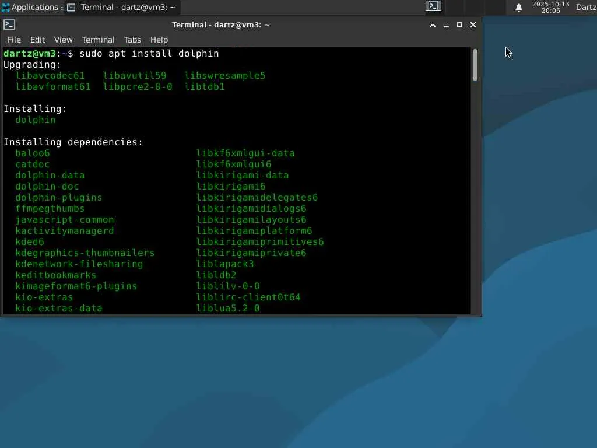Open the Dartz user menu in the panel
Screen dimensions: 597x448
[586, 7]
